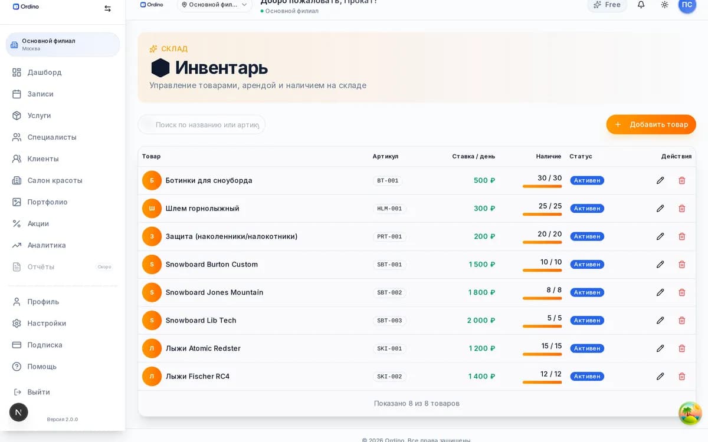Screen dimensions: 708x442
Task: Click the HLM-001 article code
Action: (x=389, y=209)
